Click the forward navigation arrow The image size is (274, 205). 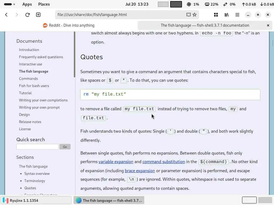(17, 15)
